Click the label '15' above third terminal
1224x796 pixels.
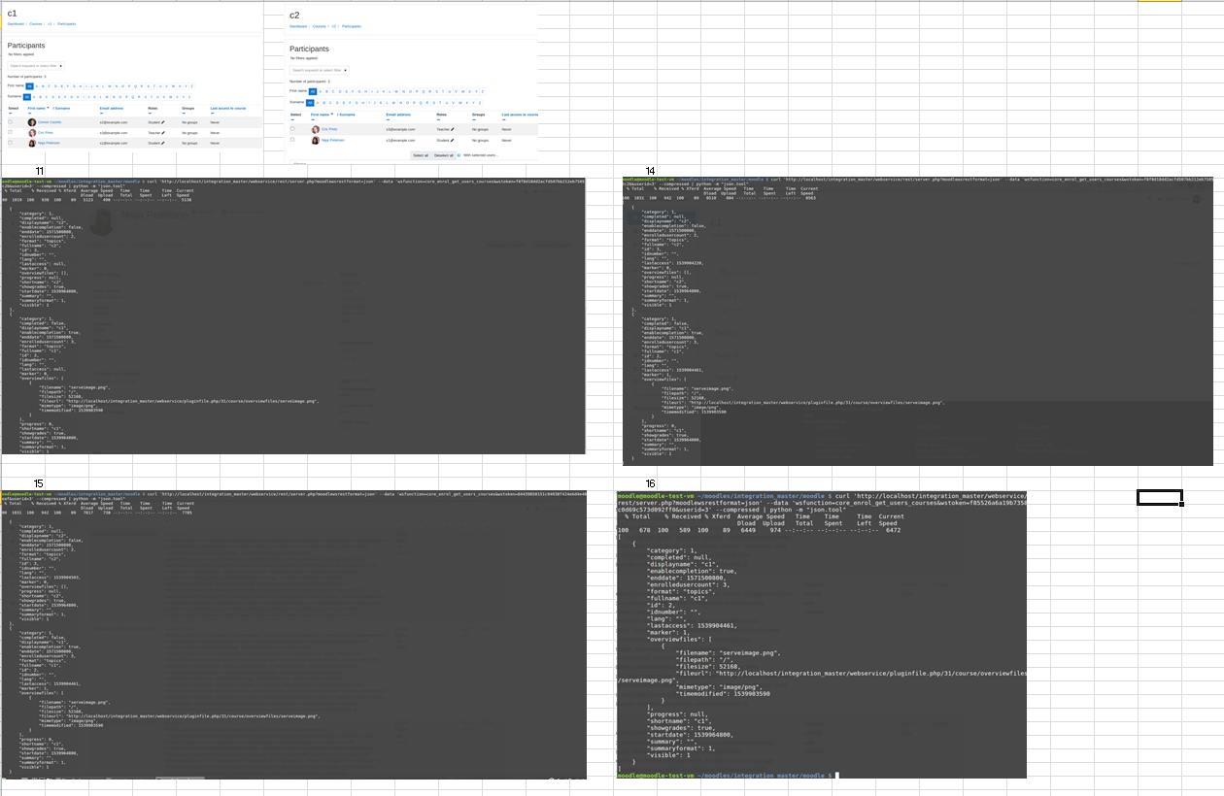pyautogui.click(x=39, y=483)
